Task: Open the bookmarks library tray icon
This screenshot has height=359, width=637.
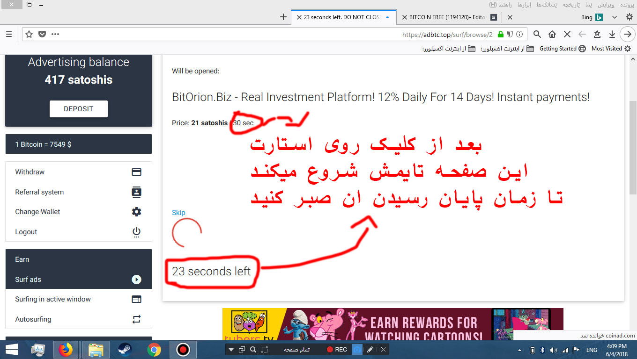Action: (x=597, y=34)
